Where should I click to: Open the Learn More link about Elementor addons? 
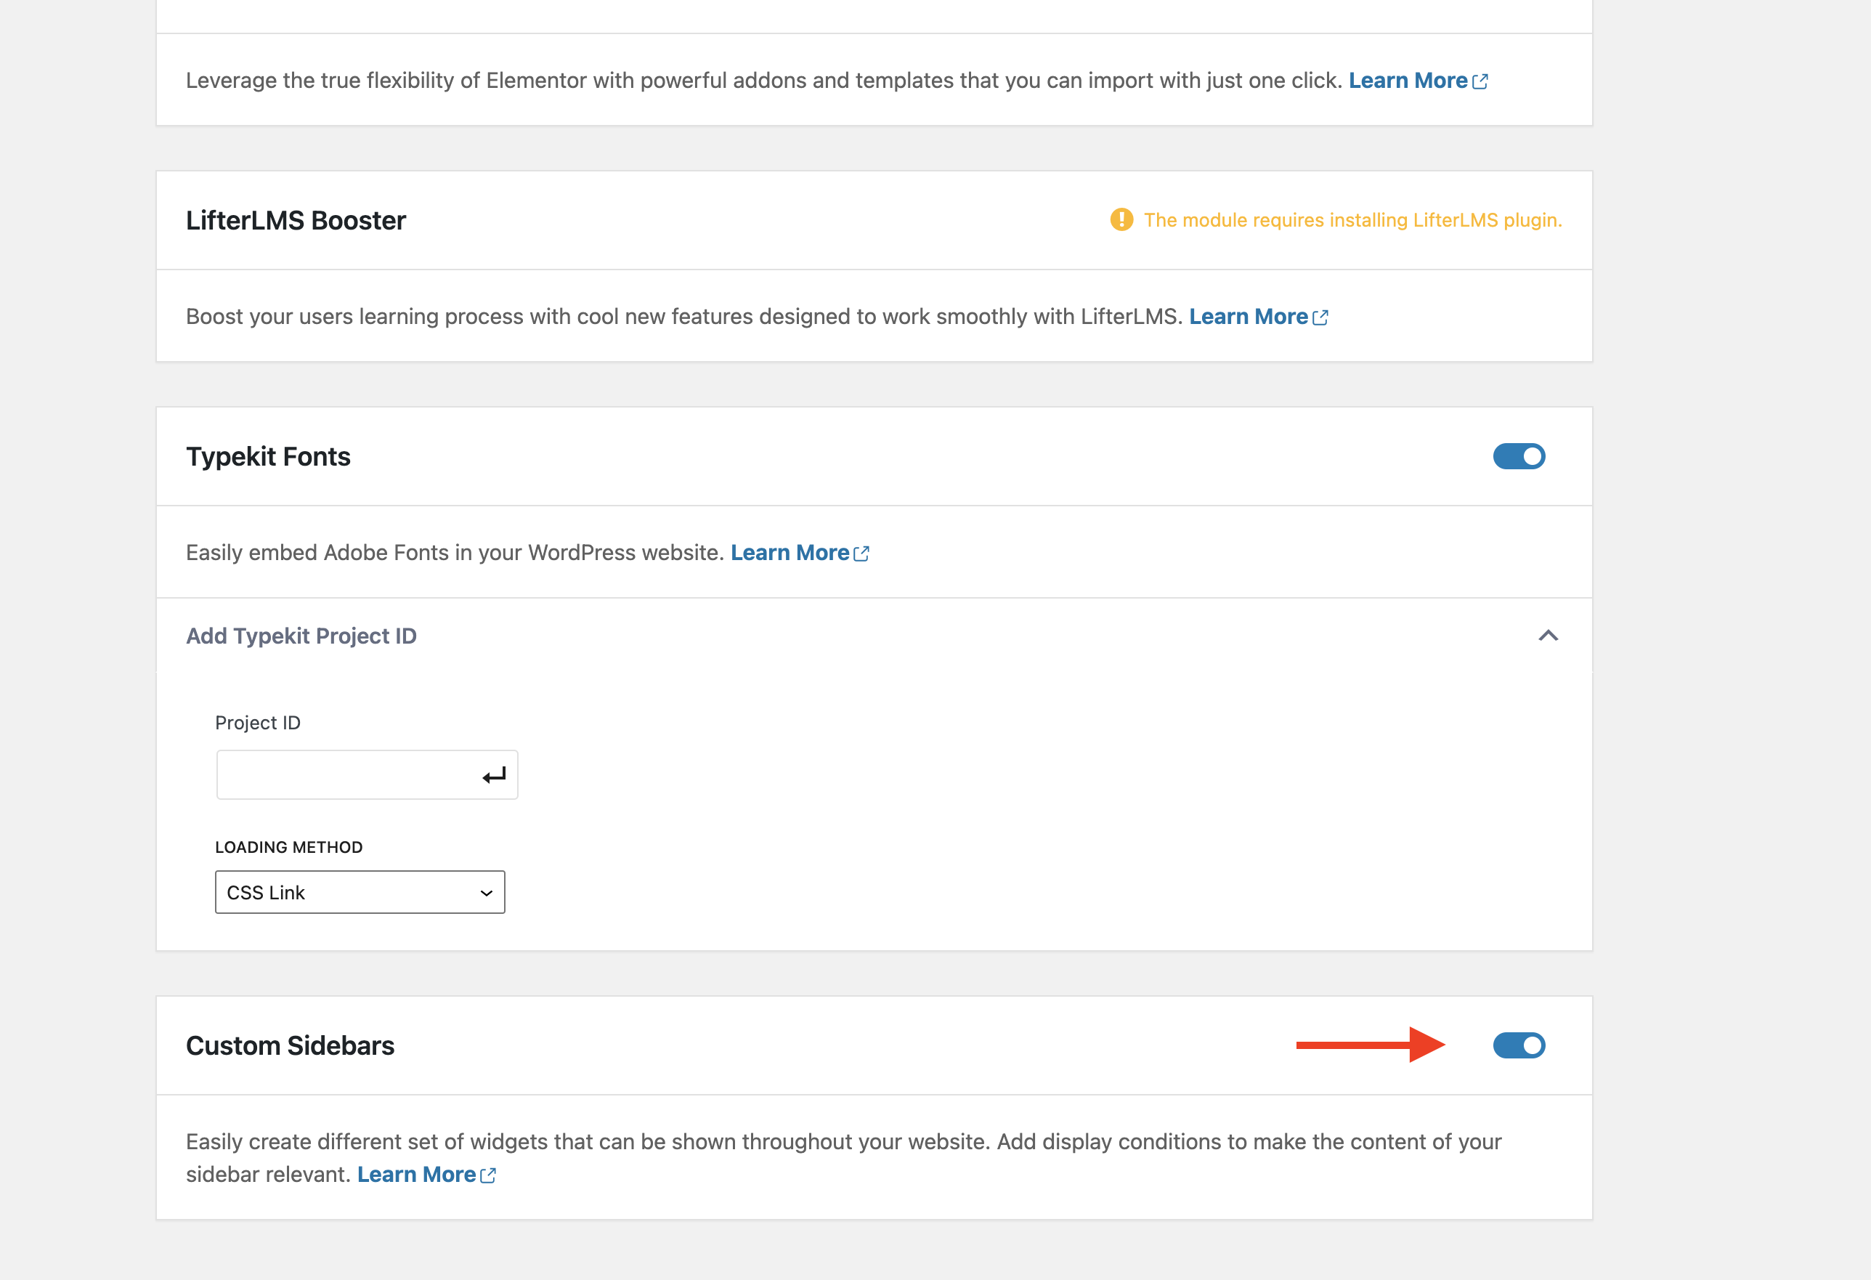[1409, 81]
